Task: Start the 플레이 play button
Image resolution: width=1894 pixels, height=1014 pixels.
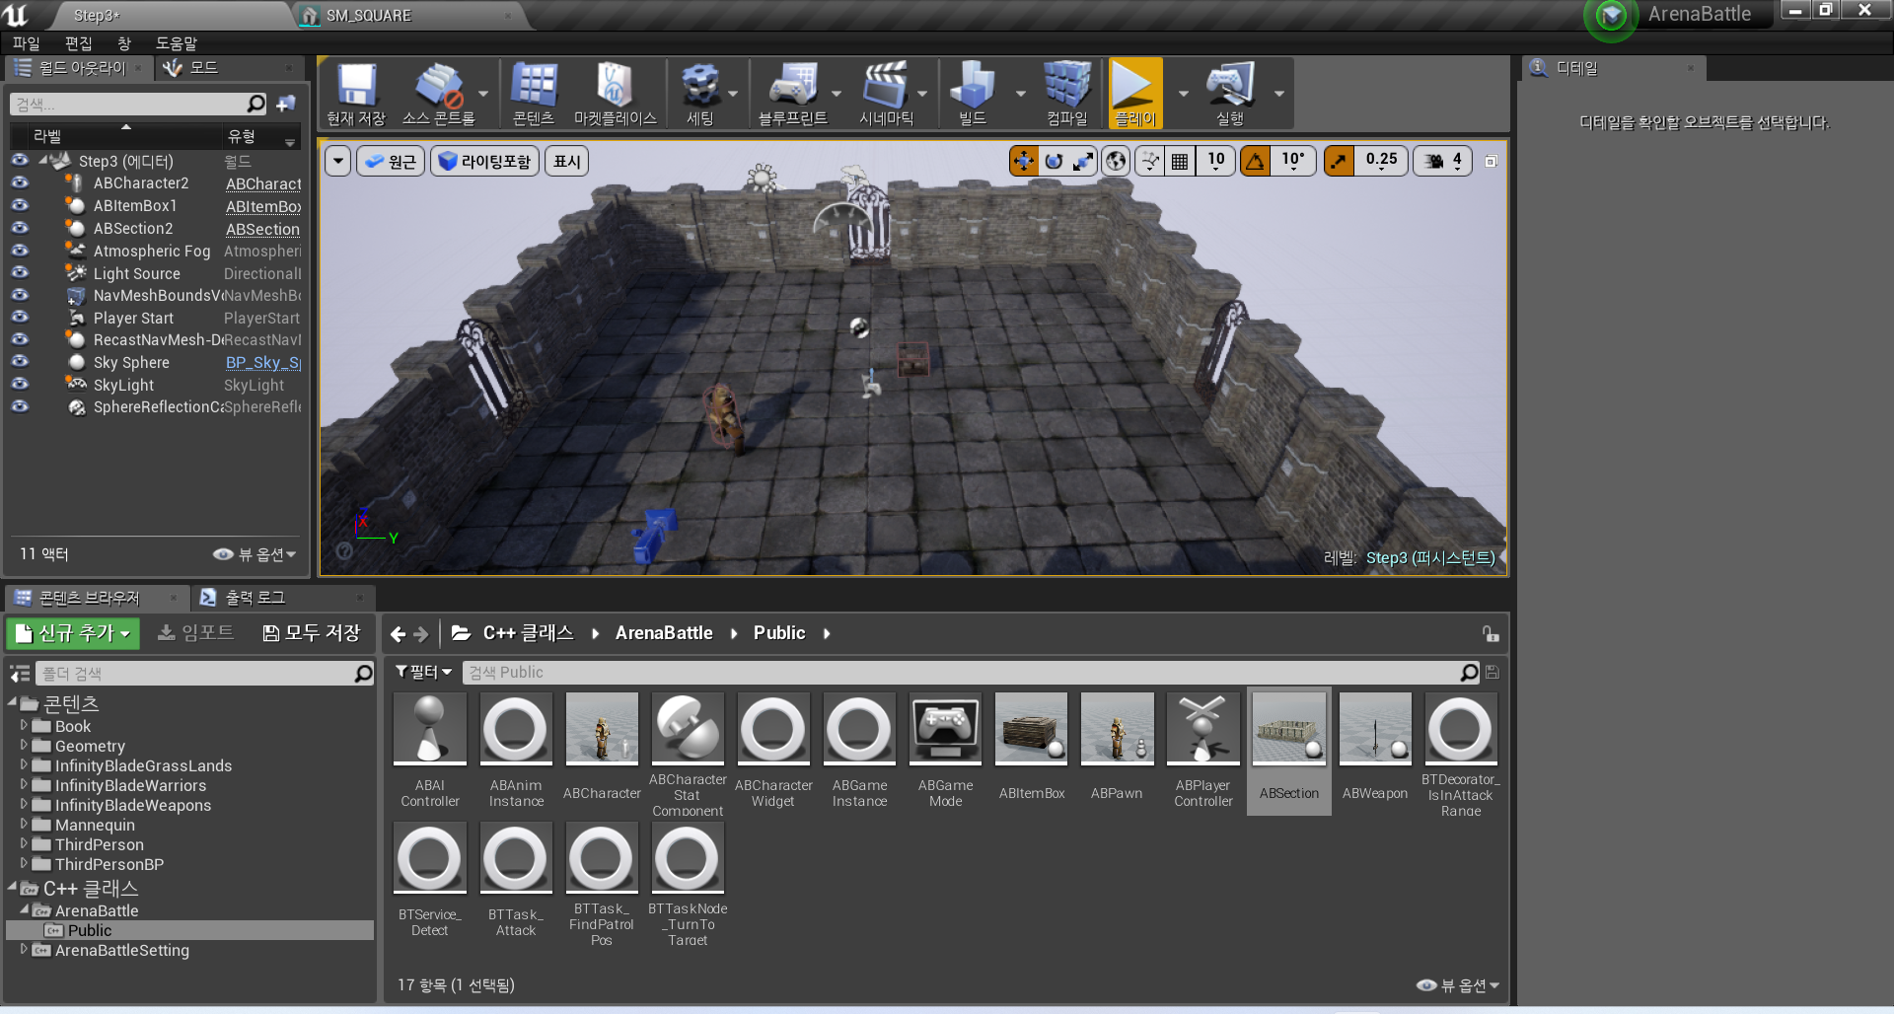Action: (x=1134, y=93)
